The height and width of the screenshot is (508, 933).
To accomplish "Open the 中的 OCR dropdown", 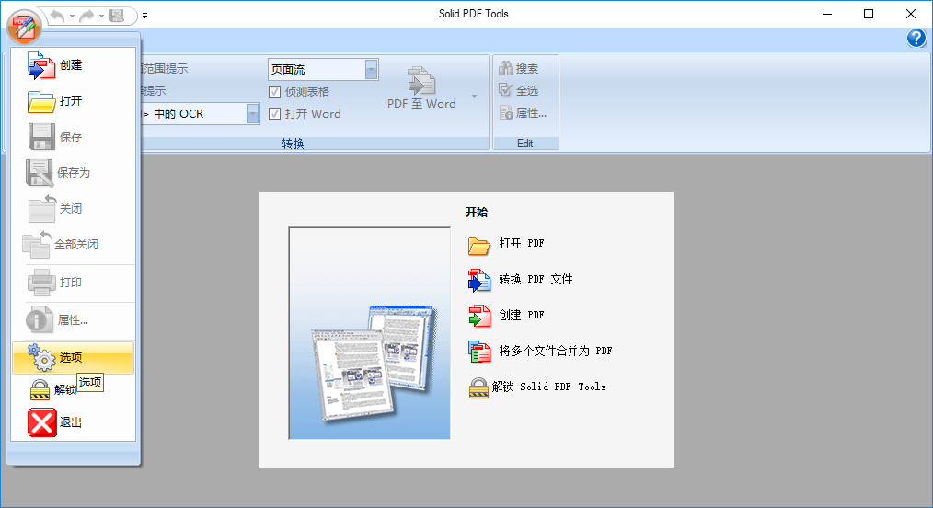I will (252, 113).
